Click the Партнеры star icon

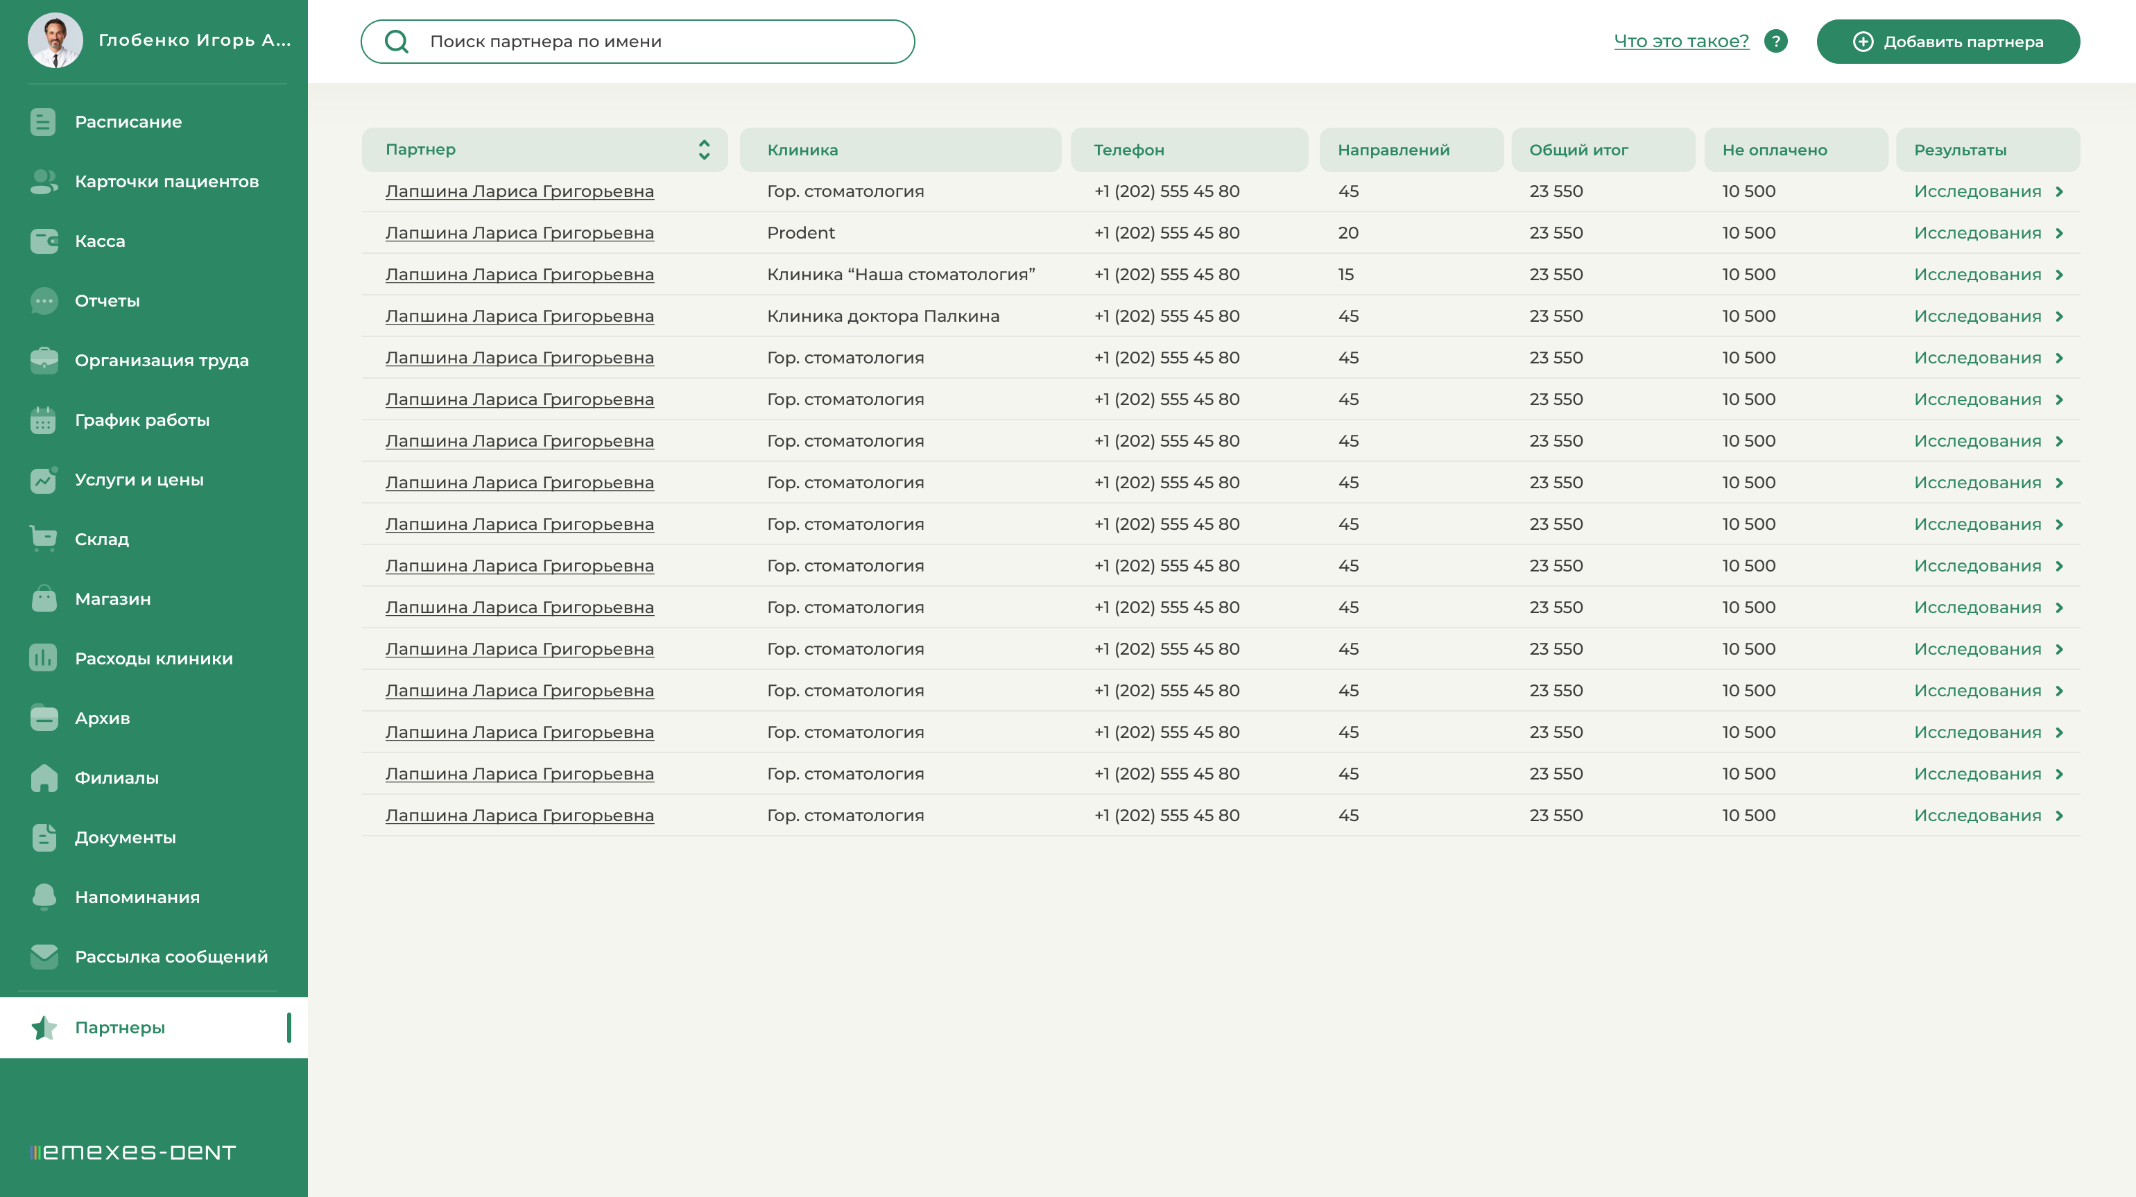click(44, 1028)
